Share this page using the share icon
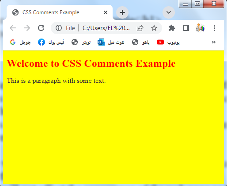 click(140, 28)
